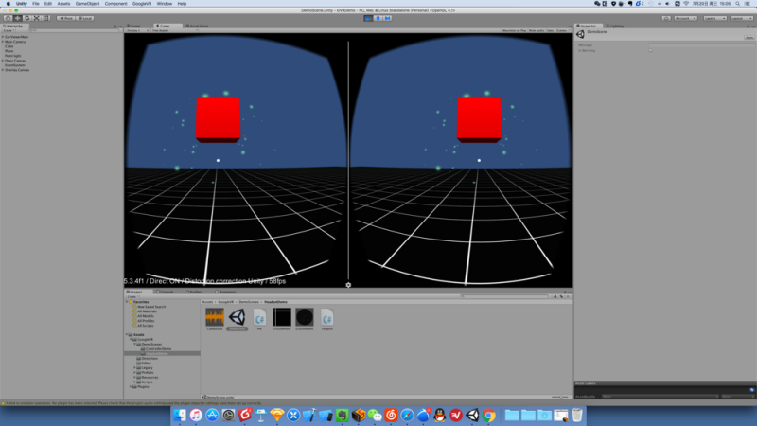
Task: Expand the Main Camera hierarchy item
Action: 3,42
